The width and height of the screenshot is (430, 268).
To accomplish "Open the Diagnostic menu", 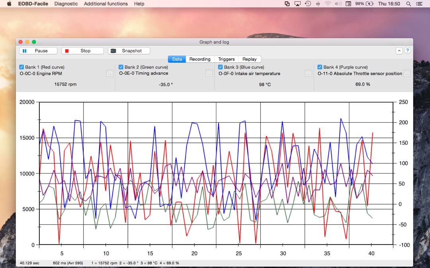I will [66, 4].
